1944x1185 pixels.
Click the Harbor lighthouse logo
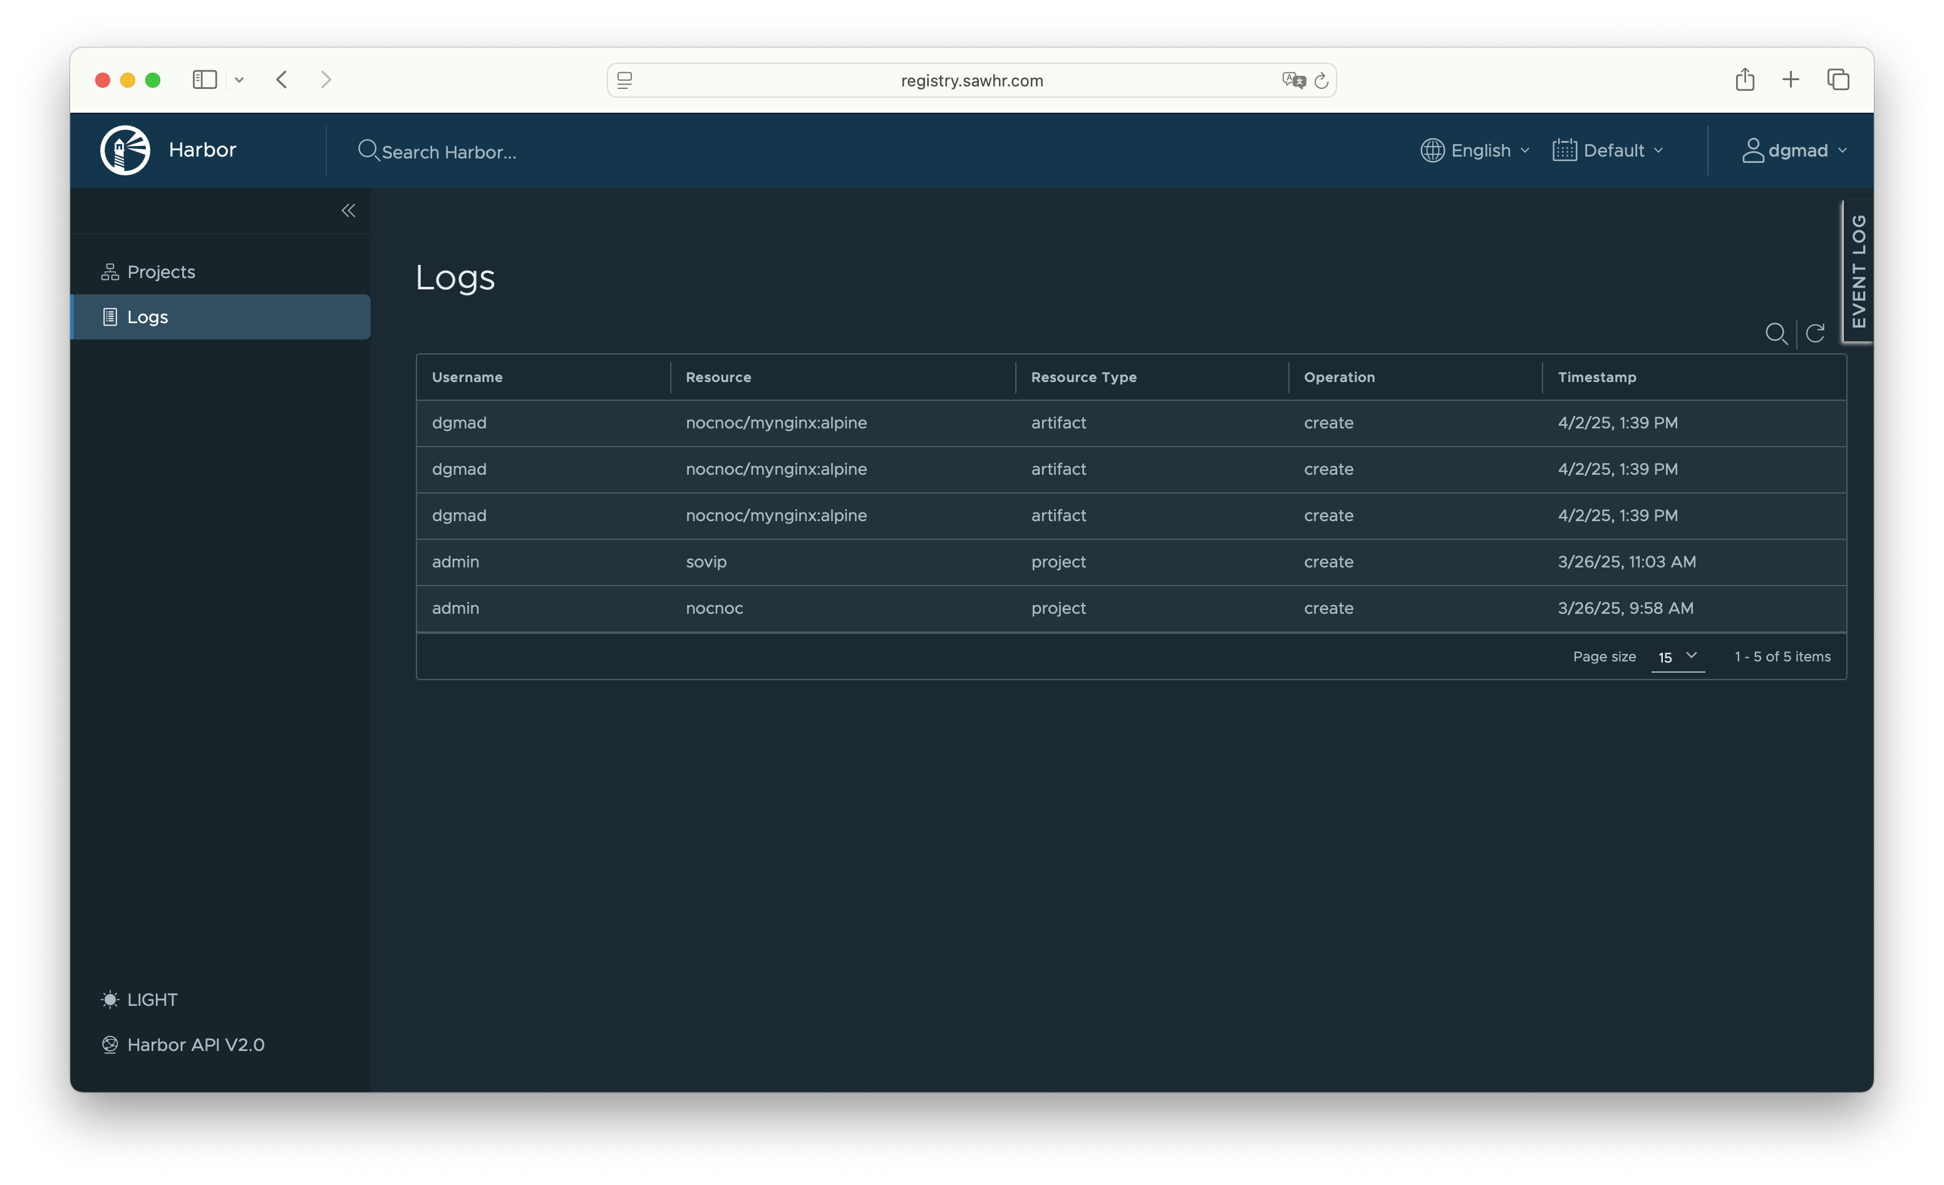tap(125, 150)
